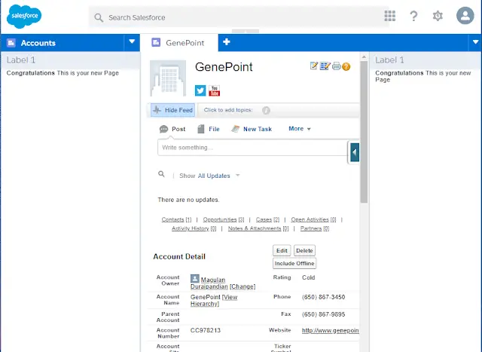Select the Accounts navigation tab

point(63,43)
